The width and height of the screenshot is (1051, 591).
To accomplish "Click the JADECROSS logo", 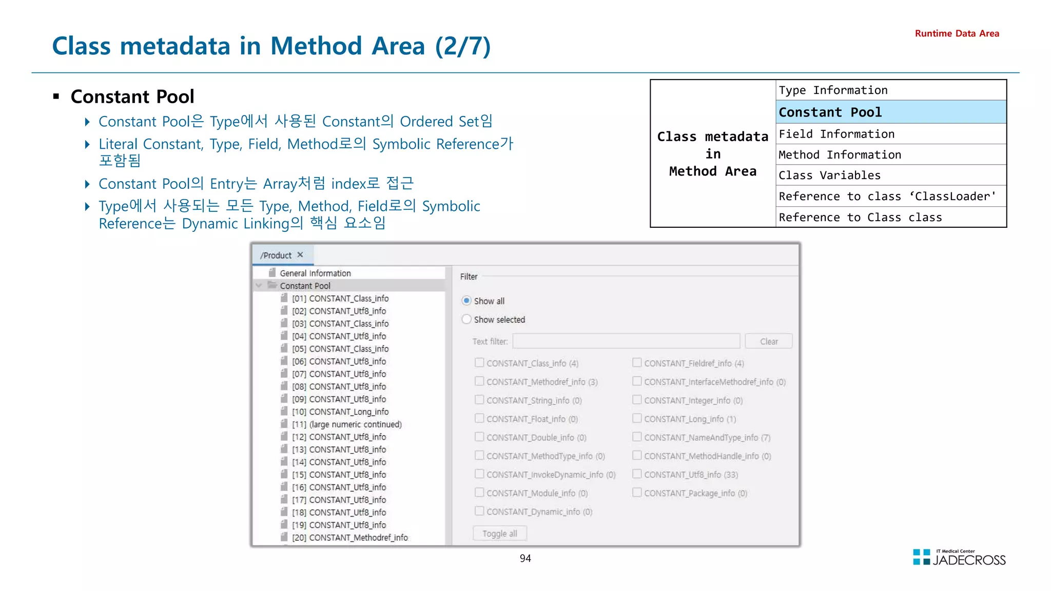I will [959, 557].
